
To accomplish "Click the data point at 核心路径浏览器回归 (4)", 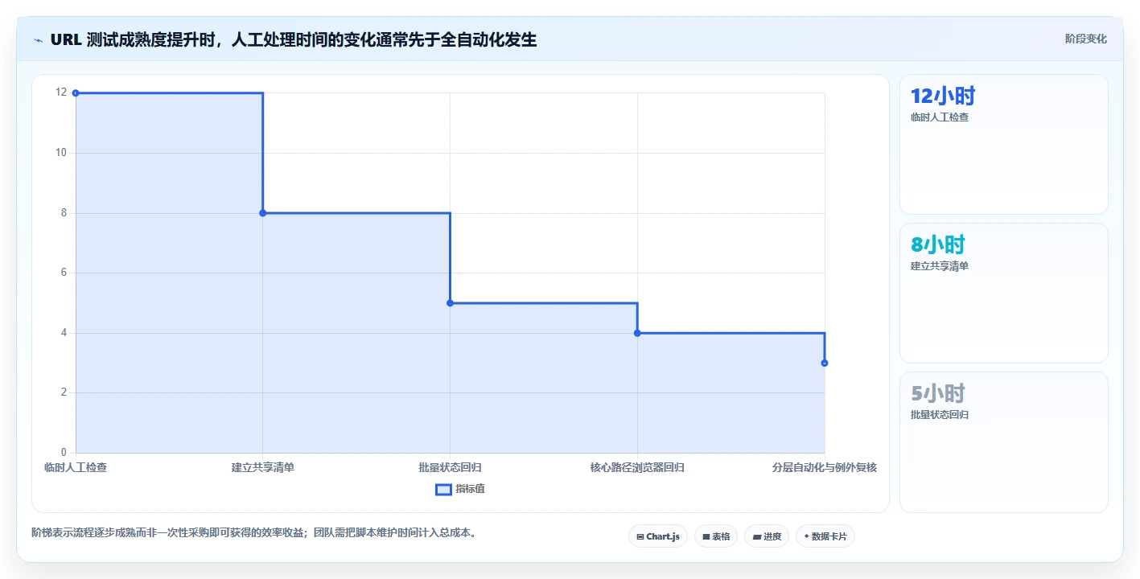I will click(637, 333).
